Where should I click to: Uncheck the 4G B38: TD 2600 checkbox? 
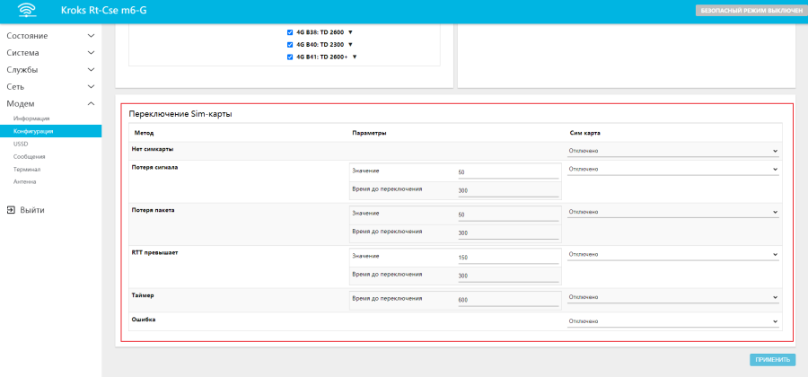pyautogui.click(x=290, y=31)
